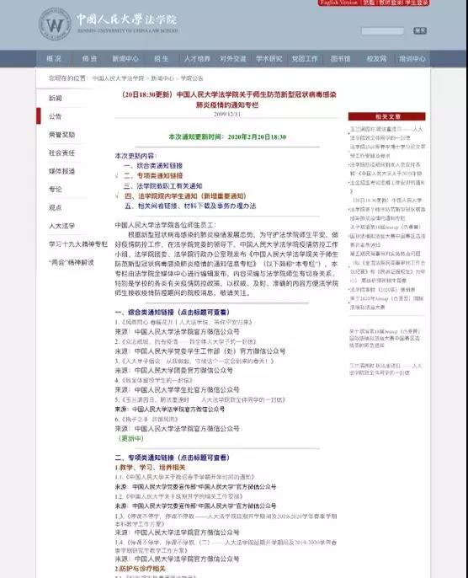Click 新闻中心 in the breadcrumb path
This screenshot has height=578, width=468.
162,78
